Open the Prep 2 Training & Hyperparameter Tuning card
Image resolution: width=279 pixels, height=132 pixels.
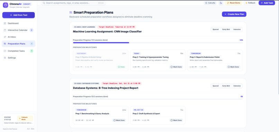(x=158, y=60)
